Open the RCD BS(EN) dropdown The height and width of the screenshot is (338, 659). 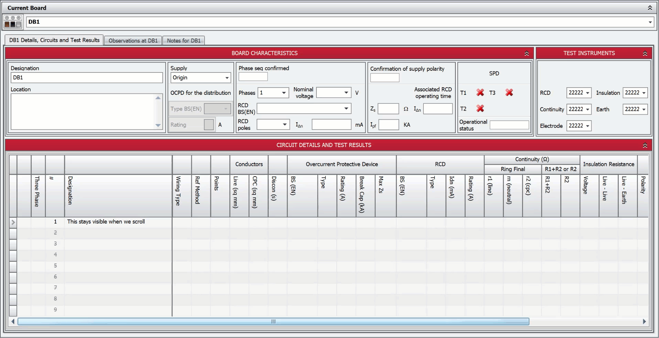[x=346, y=109]
